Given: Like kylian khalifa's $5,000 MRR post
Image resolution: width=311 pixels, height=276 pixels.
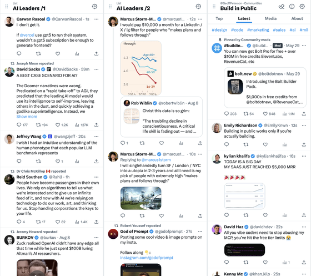Looking at the screenshot, I should point(265,215).
